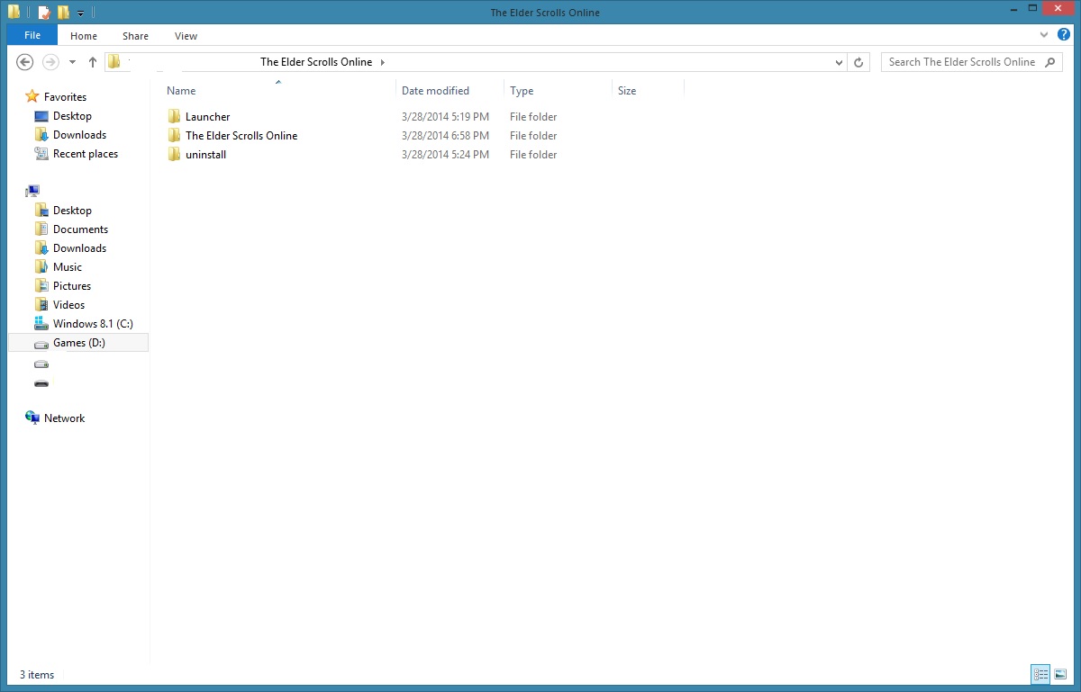The image size is (1081, 692).
Task: Click the Forward arrow button
Action: tap(50, 62)
